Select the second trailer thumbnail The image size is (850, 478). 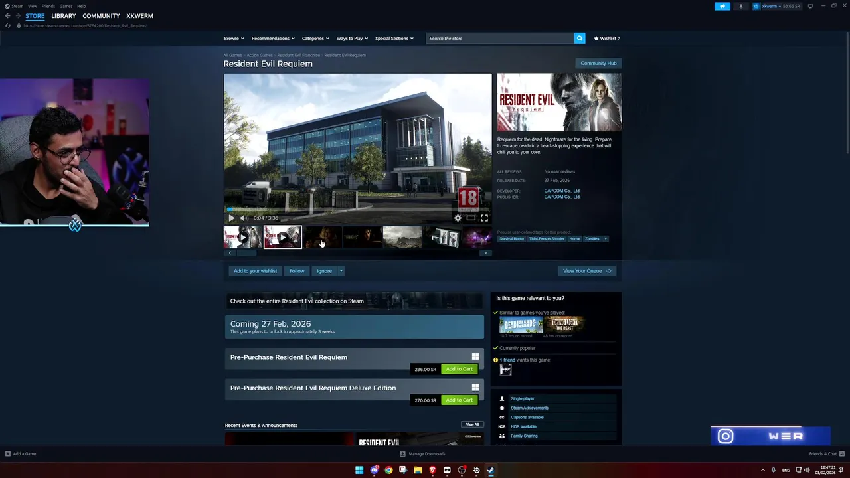(x=282, y=237)
